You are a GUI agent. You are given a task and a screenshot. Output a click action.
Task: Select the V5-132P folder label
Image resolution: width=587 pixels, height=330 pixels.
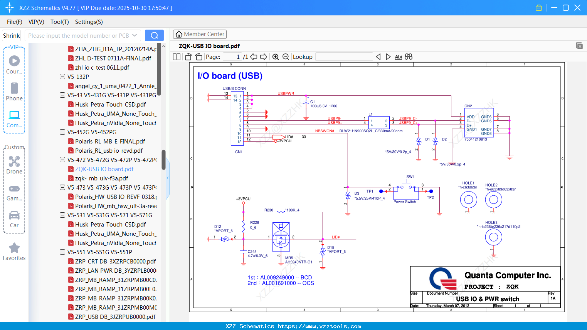click(78, 77)
